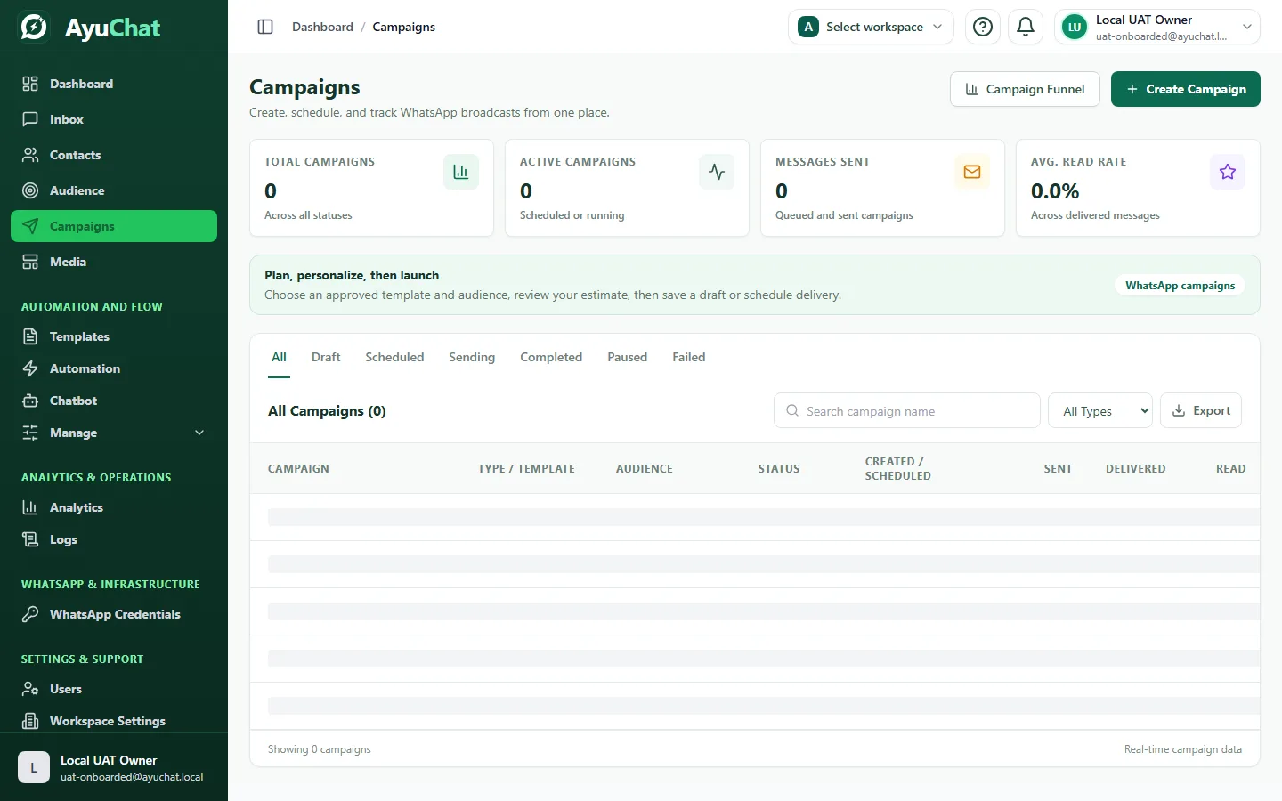Click the Analytics bar chart icon
The height and width of the screenshot is (801, 1282).
(x=30, y=507)
